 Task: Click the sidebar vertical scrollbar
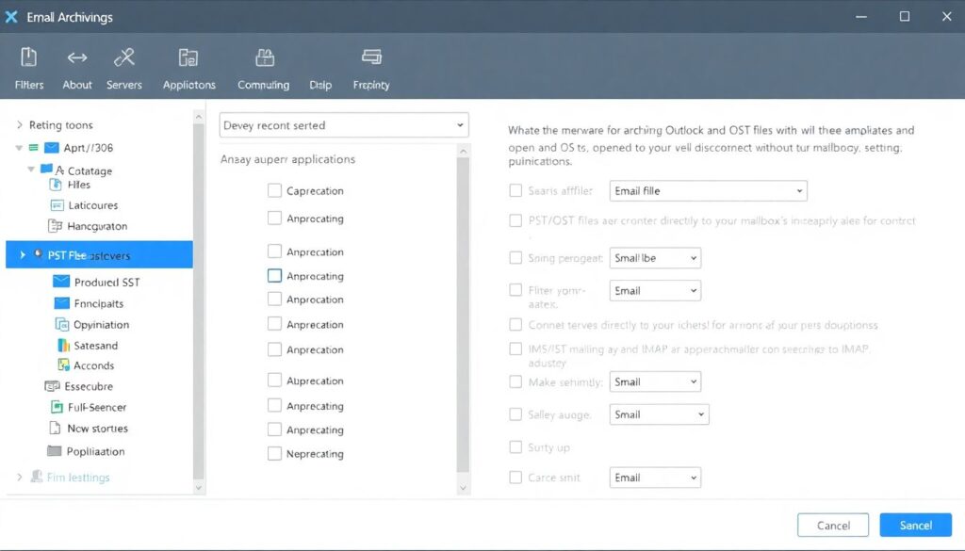point(199,301)
